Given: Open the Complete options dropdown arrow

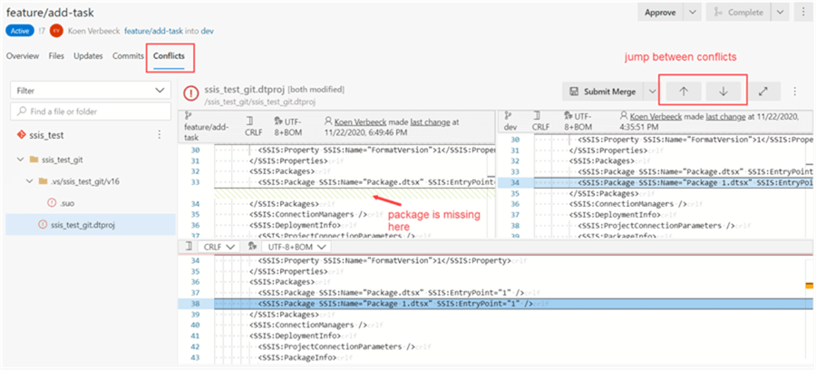Looking at the screenshot, I should pyautogui.click(x=780, y=13).
